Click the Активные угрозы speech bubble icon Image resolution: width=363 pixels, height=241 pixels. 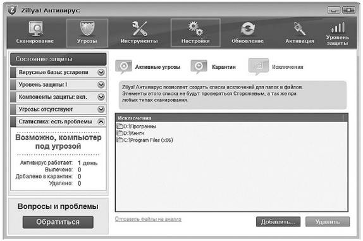click(x=123, y=67)
